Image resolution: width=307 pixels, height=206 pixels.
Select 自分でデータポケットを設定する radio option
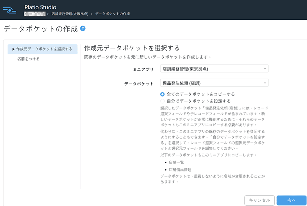click(162, 101)
